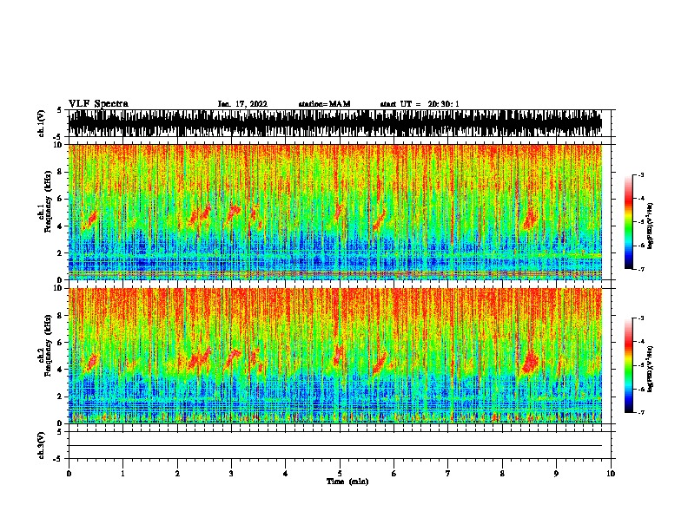Select the date text "Jan. 17, 2022"

242,104
